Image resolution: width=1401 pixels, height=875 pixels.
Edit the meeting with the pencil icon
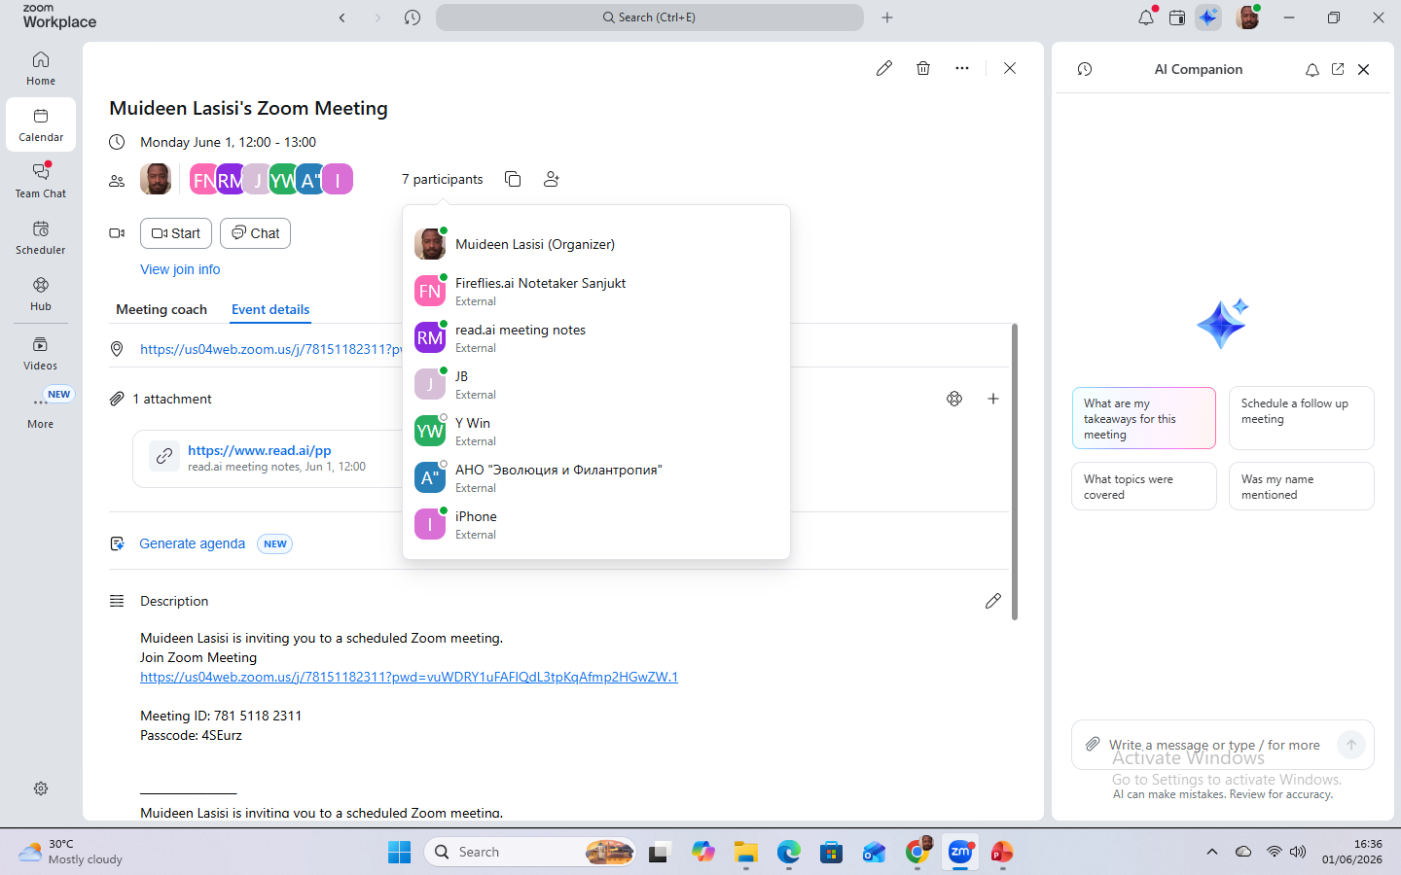click(884, 68)
